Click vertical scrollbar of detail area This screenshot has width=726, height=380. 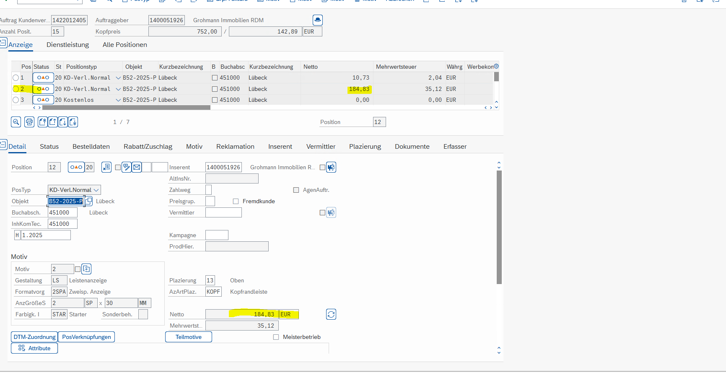(x=499, y=227)
